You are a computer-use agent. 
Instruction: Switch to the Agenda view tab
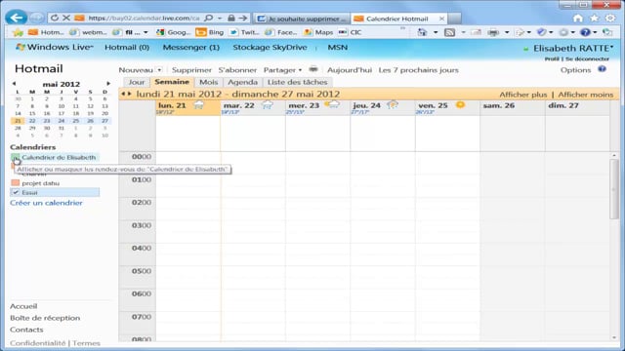coord(242,82)
